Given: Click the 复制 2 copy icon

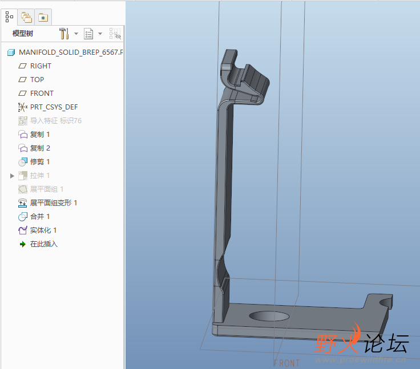Looking at the screenshot, I should pos(23,148).
